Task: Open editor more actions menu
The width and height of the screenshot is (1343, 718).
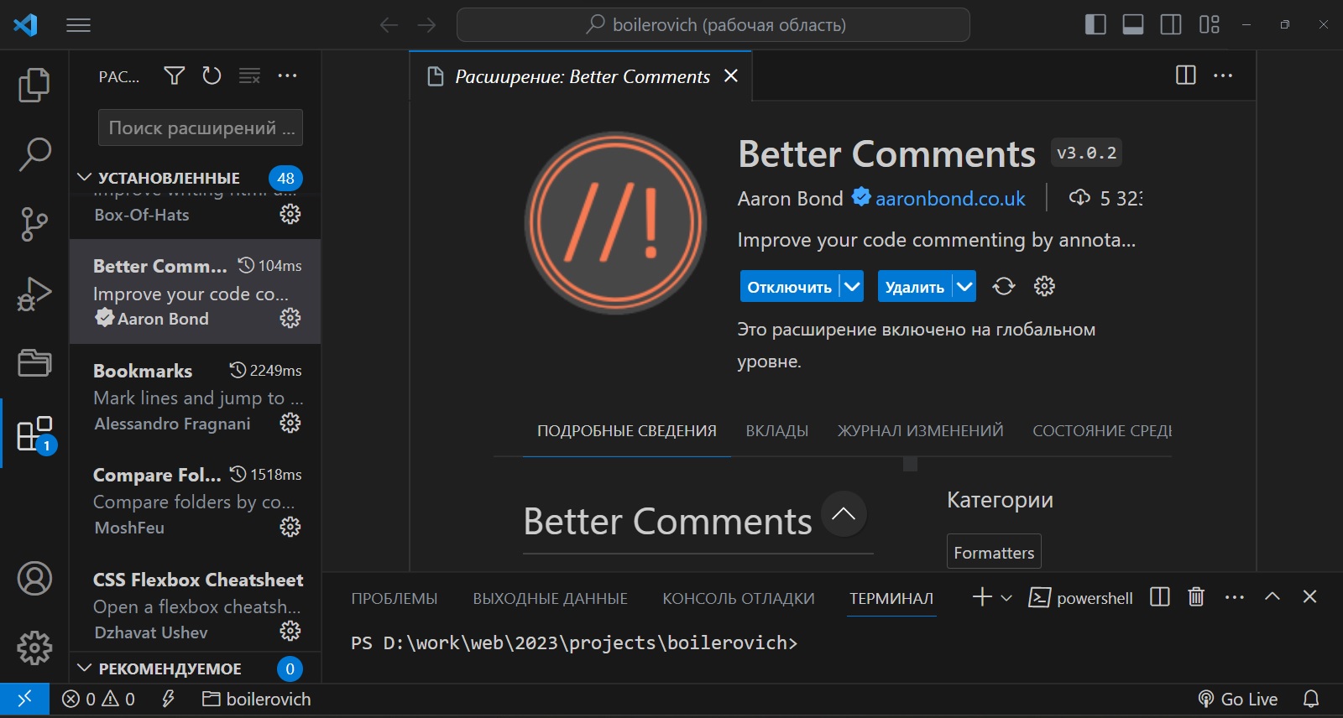Action: tap(1223, 75)
